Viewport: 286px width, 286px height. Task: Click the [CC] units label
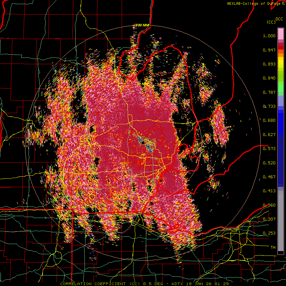(x=271, y=22)
